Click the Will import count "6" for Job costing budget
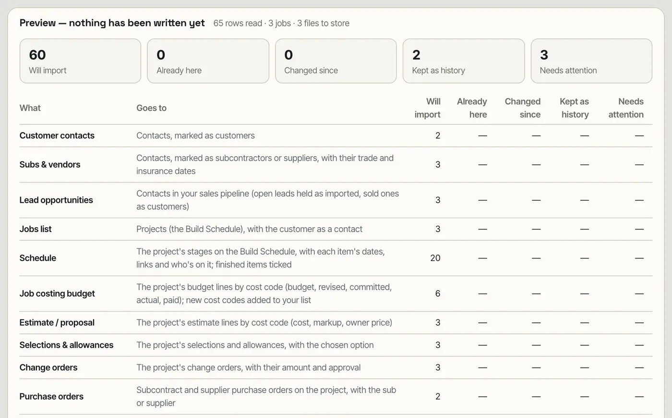The image size is (672, 418). (438, 294)
